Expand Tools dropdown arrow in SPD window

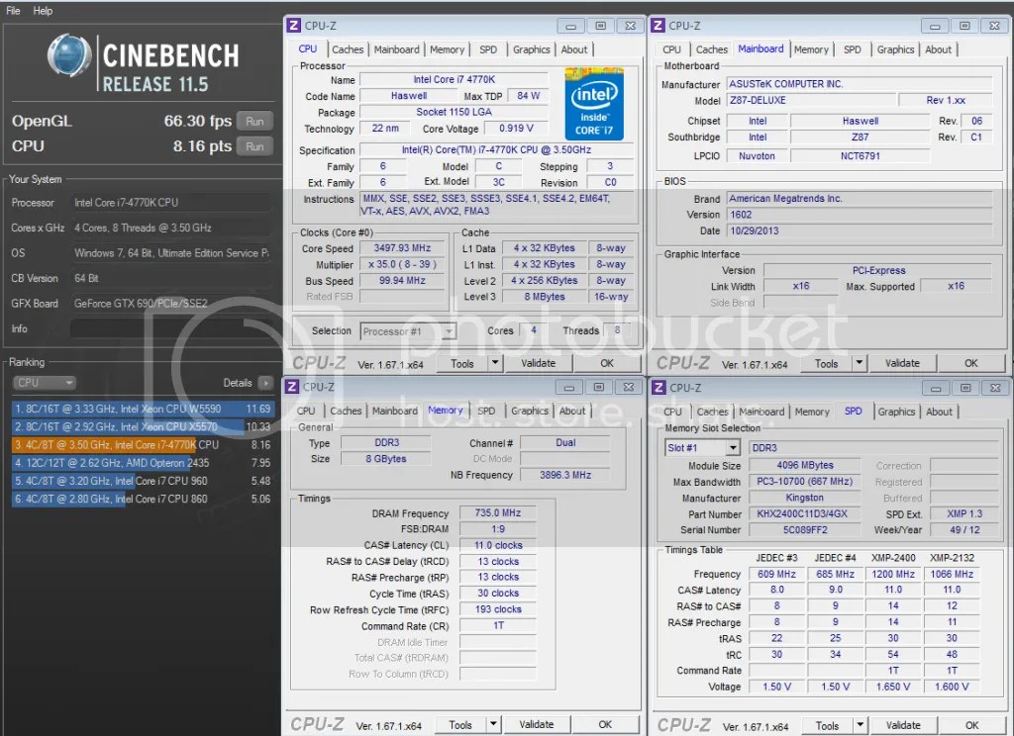[x=860, y=726]
